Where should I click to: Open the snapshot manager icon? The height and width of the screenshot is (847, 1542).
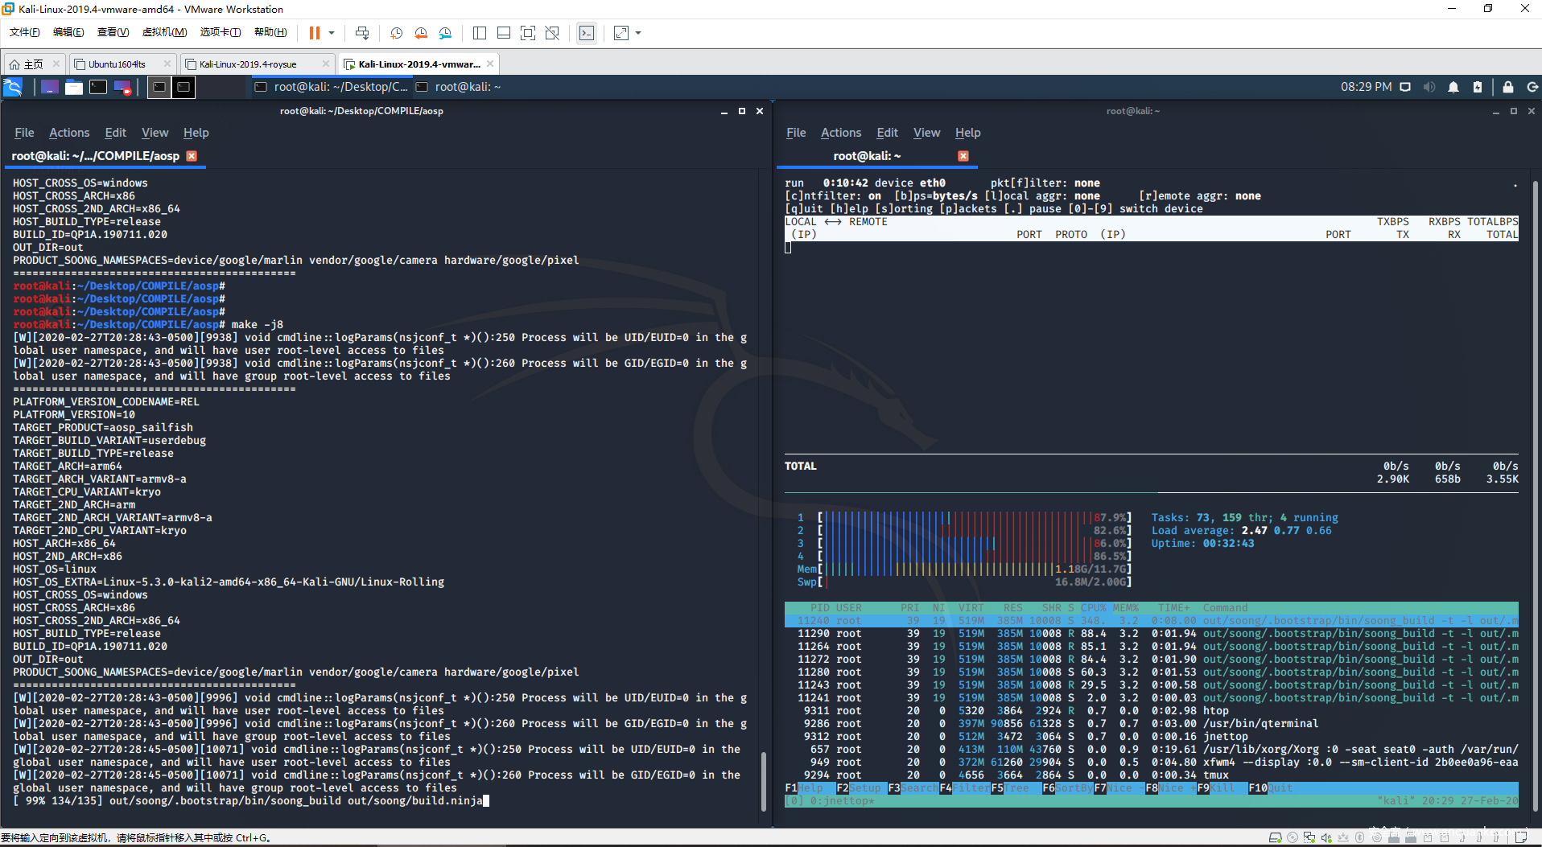446,33
